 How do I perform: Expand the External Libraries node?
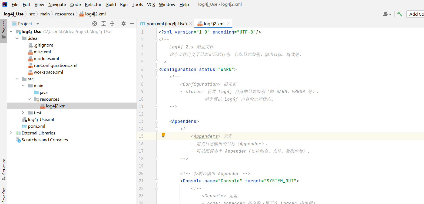tap(11, 133)
